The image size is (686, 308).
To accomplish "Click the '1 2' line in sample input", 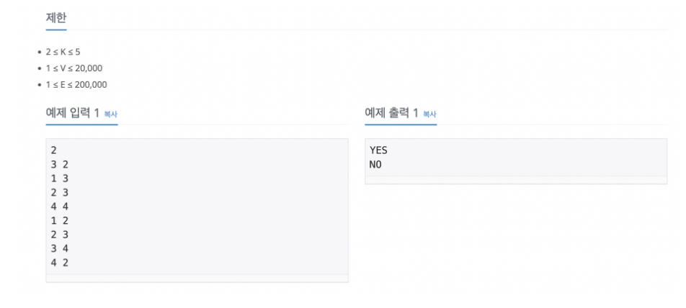I will pos(60,221).
